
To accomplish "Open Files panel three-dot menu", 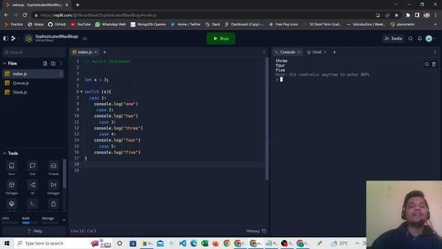I will [x=61, y=64].
